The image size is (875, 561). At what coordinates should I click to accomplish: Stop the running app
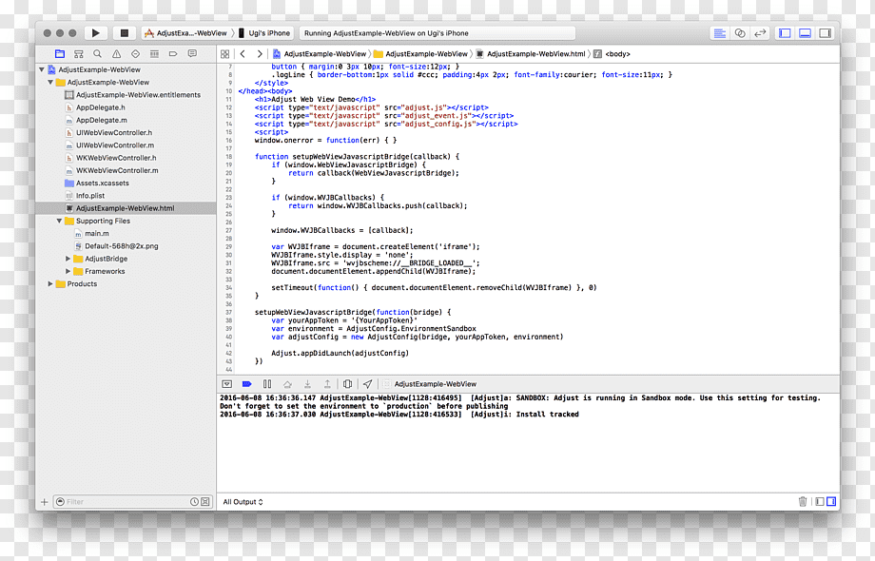coord(125,33)
